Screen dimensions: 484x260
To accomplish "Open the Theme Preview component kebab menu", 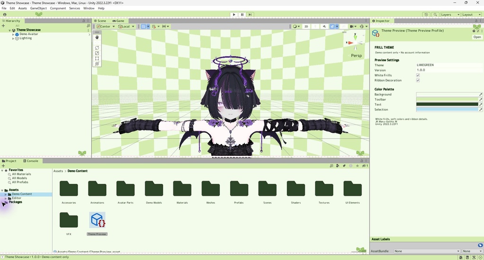I will coord(482,31).
